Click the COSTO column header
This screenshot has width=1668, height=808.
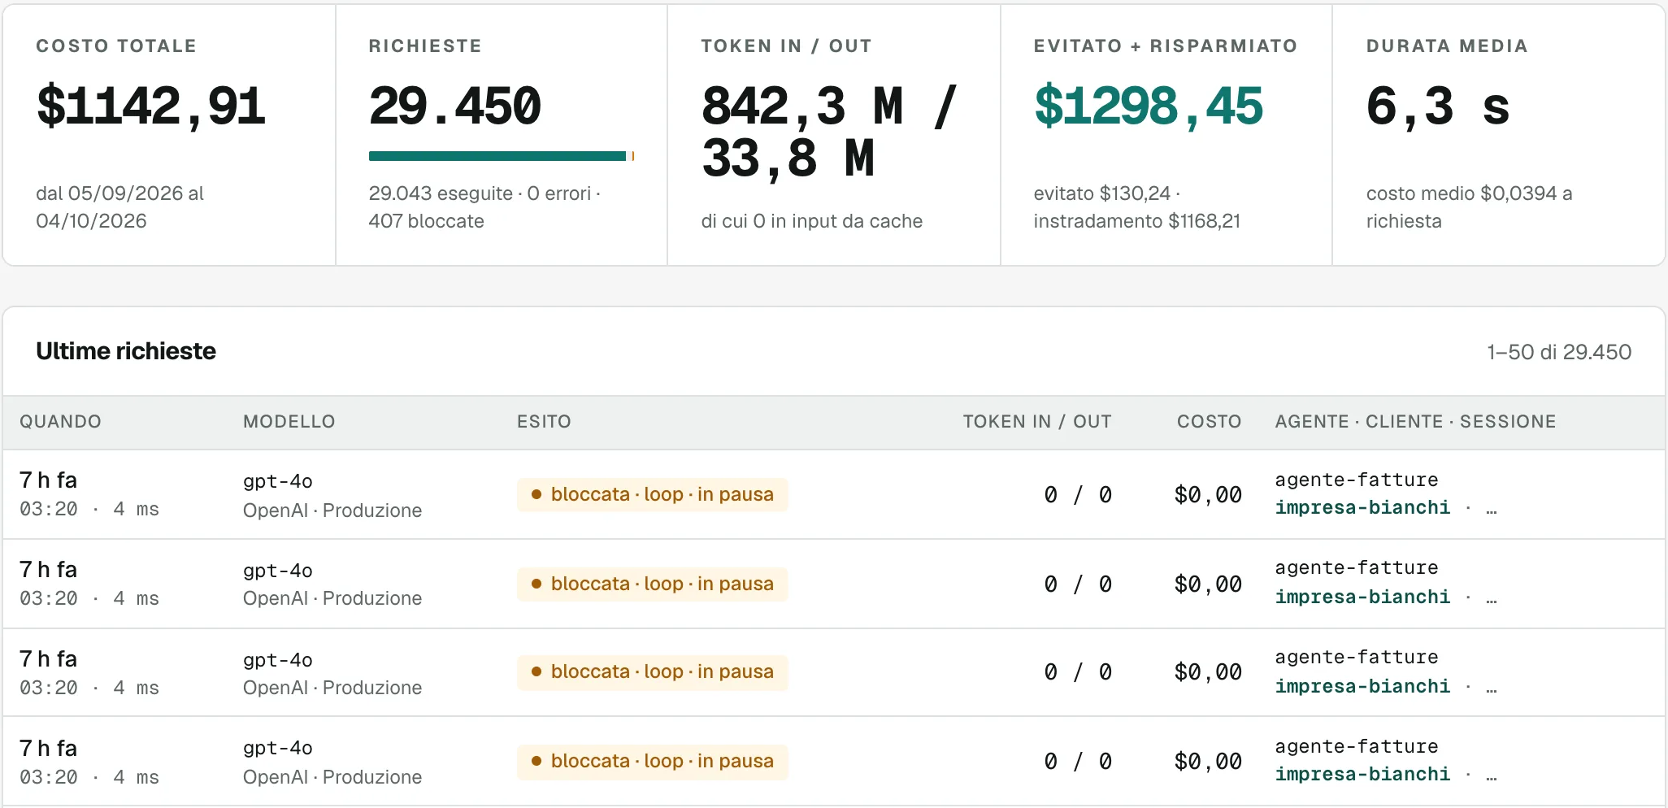click(x=1209, y=421)
